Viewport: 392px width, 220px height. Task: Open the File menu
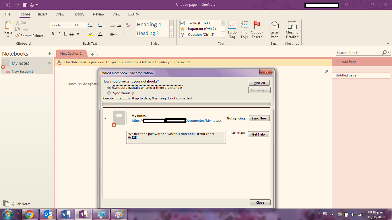(x=7, y=14)
